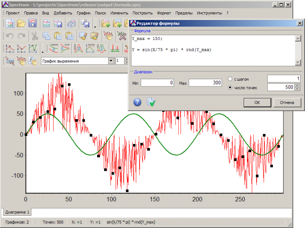305x228 pixels.
Task: Select the 'с шагом' radio button
Action: (231, 79)
